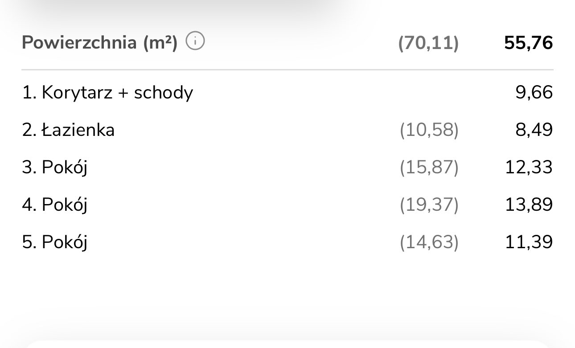This screenshot has width=575, height=348.
Task: Select the room area 11,39
Action: 529,242
